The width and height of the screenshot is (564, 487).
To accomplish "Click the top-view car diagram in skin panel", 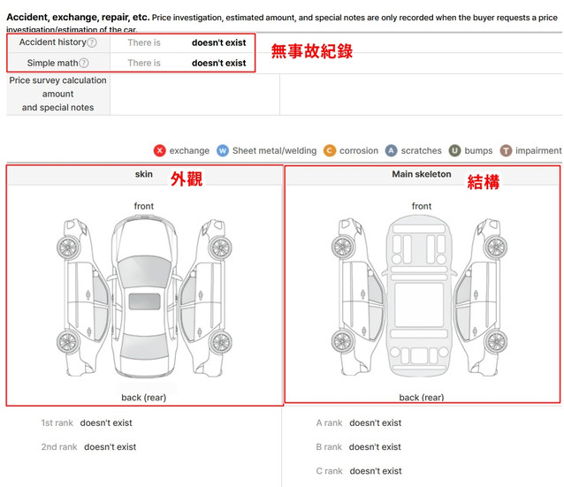I will 145,296.
